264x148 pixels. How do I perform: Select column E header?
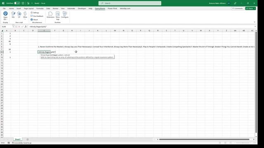tap(44, 30)
